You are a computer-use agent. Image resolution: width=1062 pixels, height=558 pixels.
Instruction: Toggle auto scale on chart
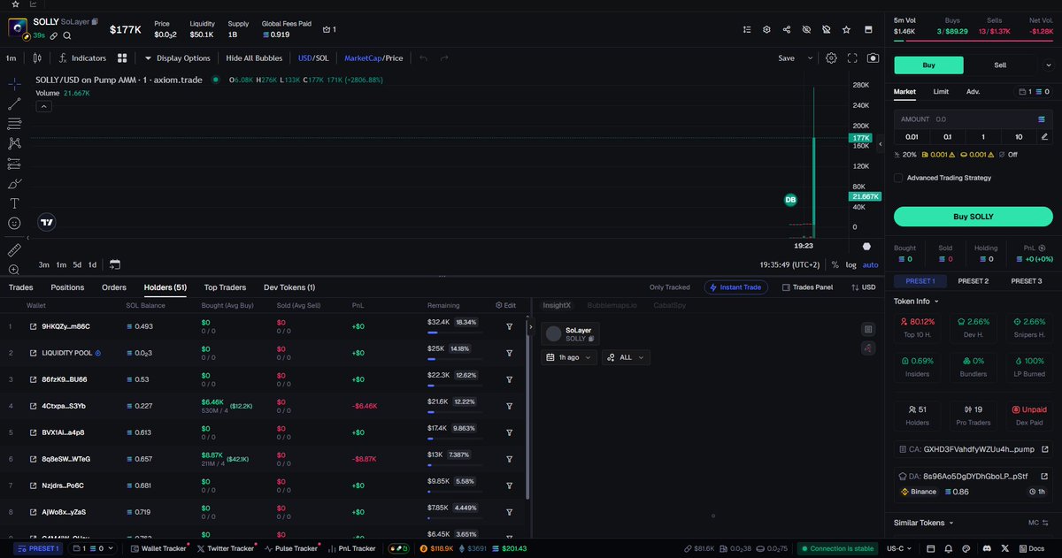click(x=871, y=264)
